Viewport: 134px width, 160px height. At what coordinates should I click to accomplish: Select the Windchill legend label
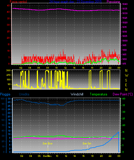77,94
